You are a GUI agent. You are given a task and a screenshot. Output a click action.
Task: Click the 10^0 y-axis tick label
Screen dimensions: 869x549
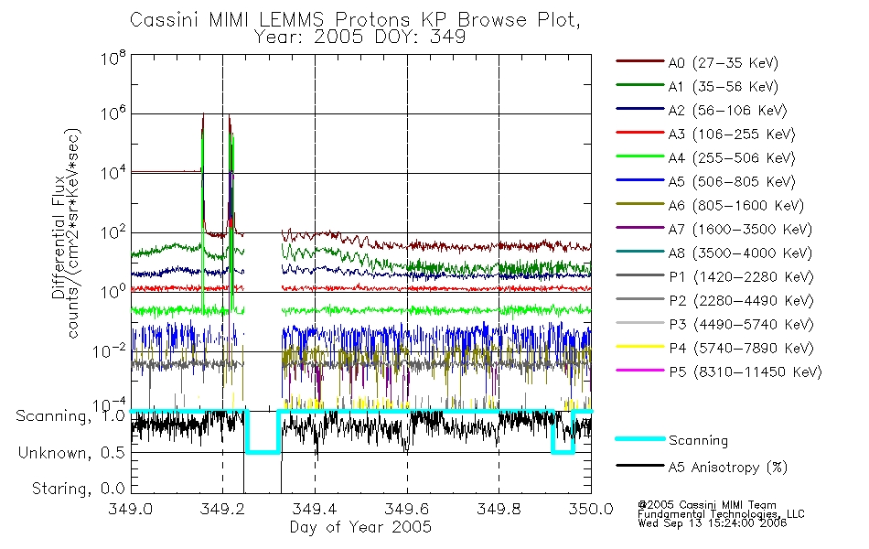[113, 292]
